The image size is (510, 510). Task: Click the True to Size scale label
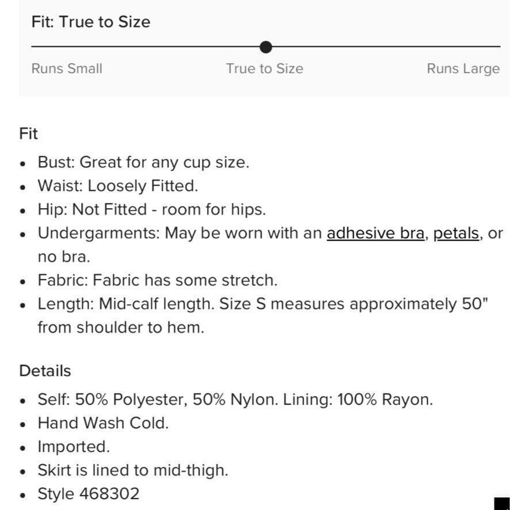click(264, 68)
